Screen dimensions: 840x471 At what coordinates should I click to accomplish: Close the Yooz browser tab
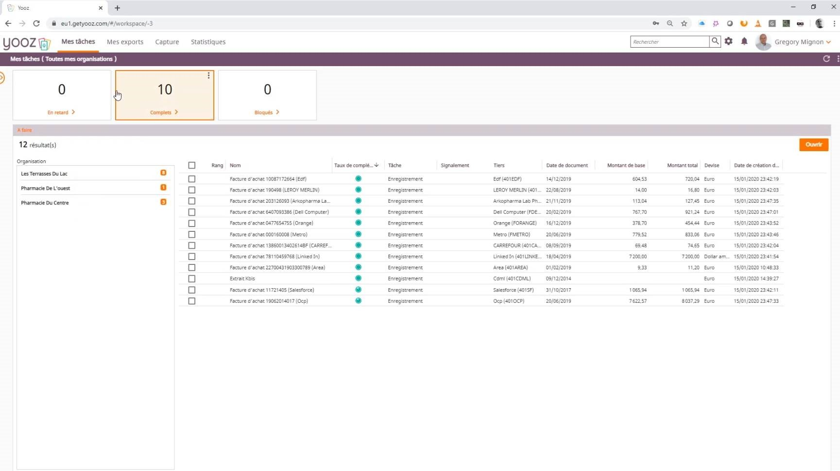point(101,8)
